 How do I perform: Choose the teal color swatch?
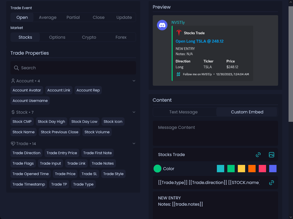point(220,169)
